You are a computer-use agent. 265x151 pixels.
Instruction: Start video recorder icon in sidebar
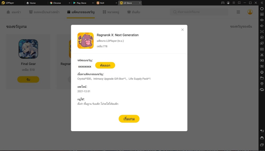coord(262,60)
